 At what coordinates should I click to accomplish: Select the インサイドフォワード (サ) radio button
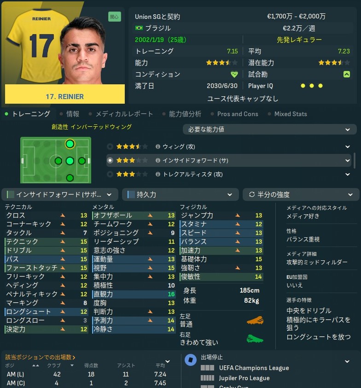pyautogui.click(x=110, y=161)
